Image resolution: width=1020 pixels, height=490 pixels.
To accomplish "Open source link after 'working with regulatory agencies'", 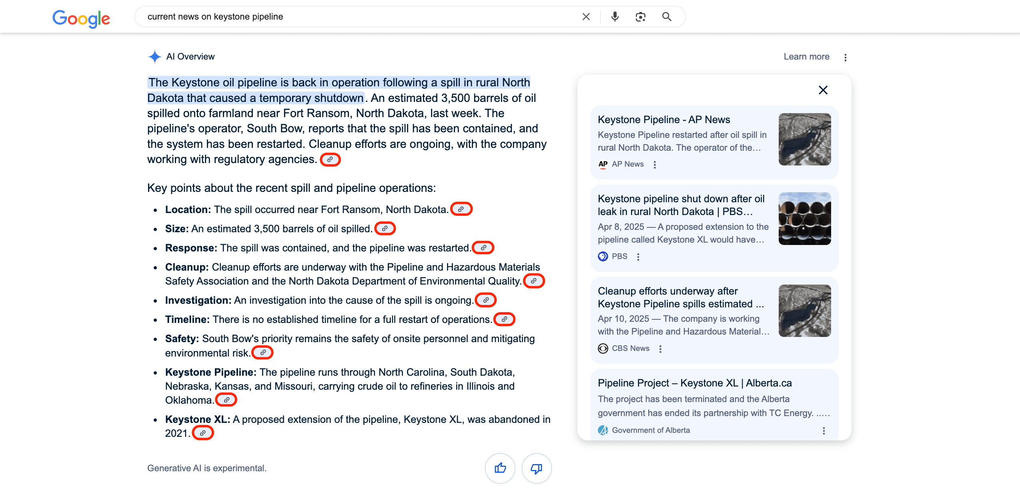I will (330, 159).
